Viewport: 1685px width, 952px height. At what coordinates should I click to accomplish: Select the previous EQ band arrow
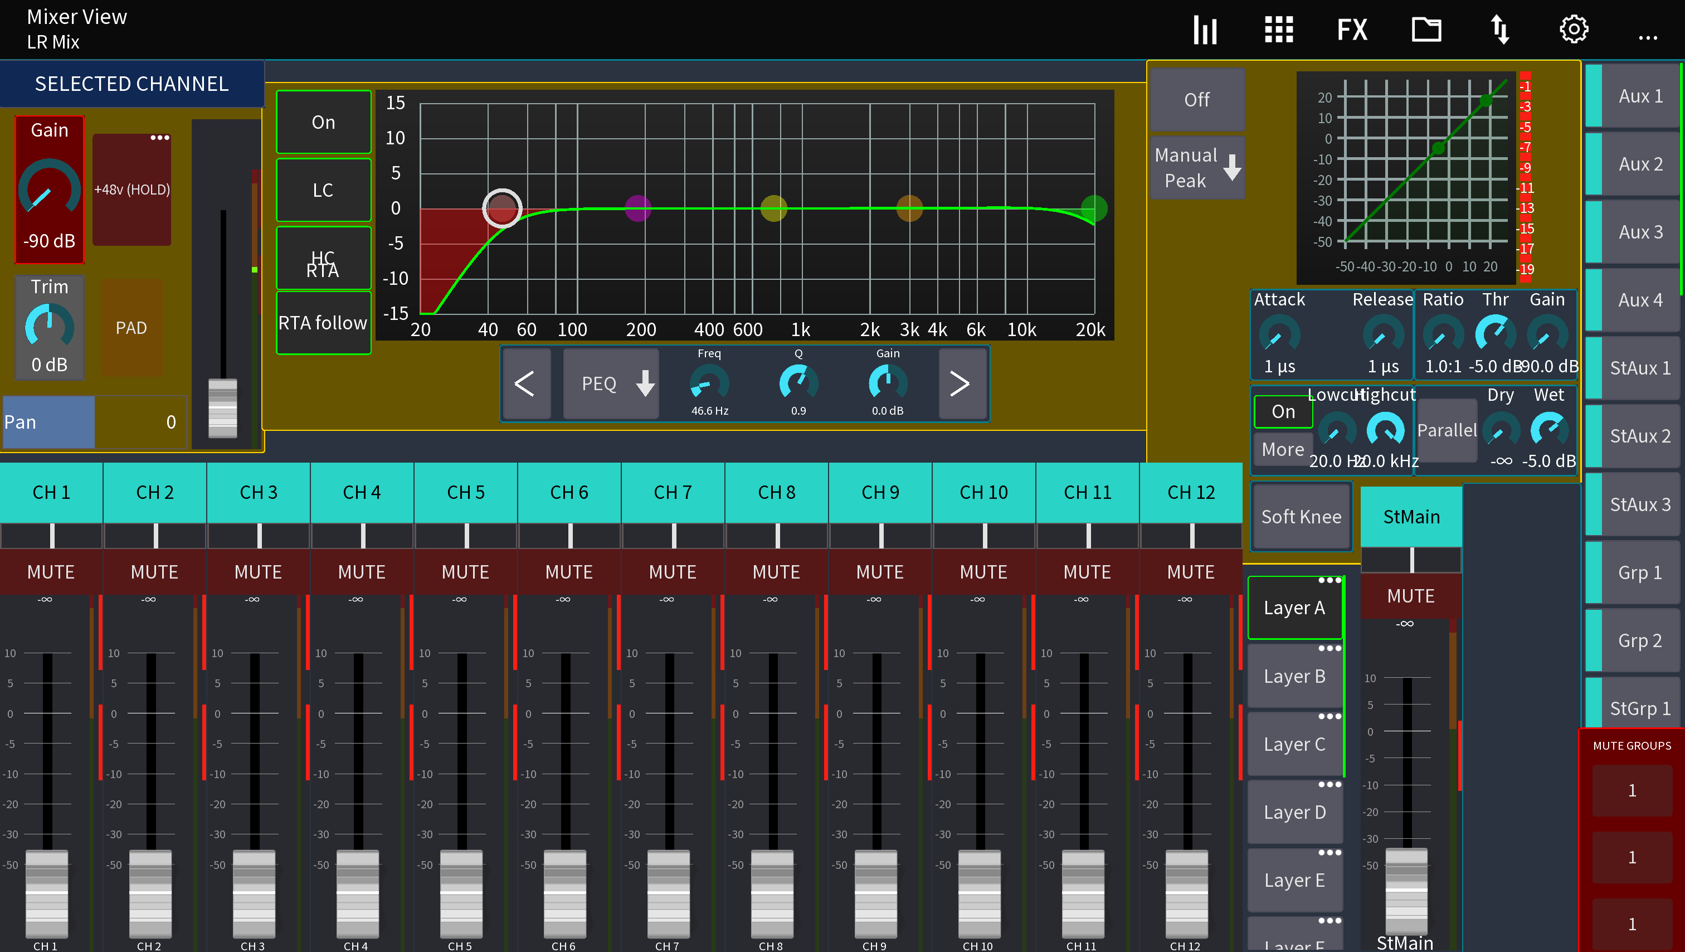coord(527,383)
